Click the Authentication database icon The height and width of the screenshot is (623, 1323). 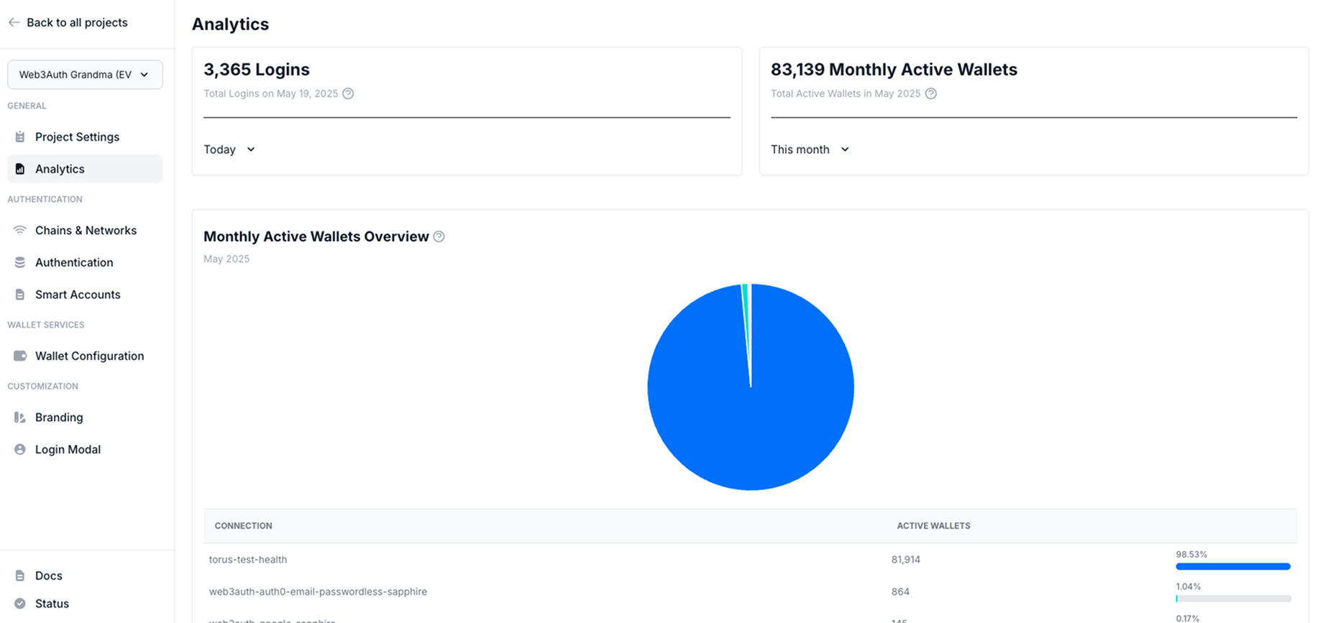coord(20,263)
